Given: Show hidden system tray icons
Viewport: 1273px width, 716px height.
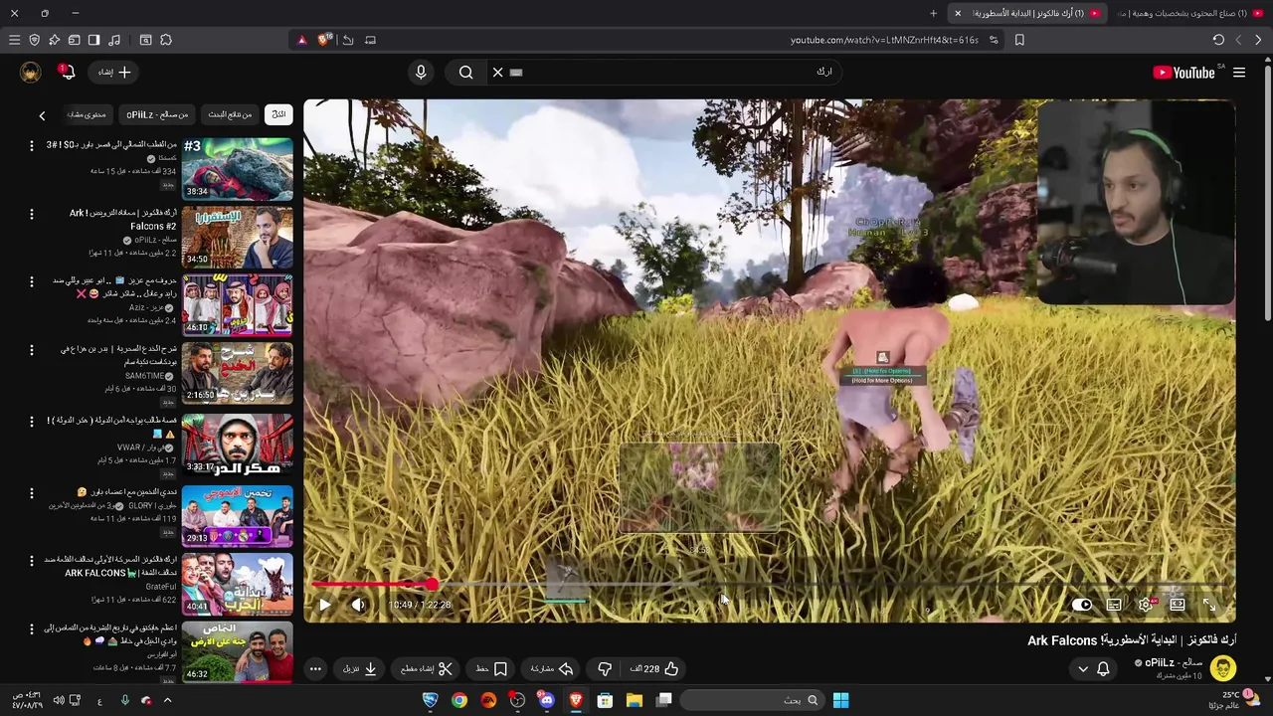Looking at the screenshot, I should [x=167, y=700].
